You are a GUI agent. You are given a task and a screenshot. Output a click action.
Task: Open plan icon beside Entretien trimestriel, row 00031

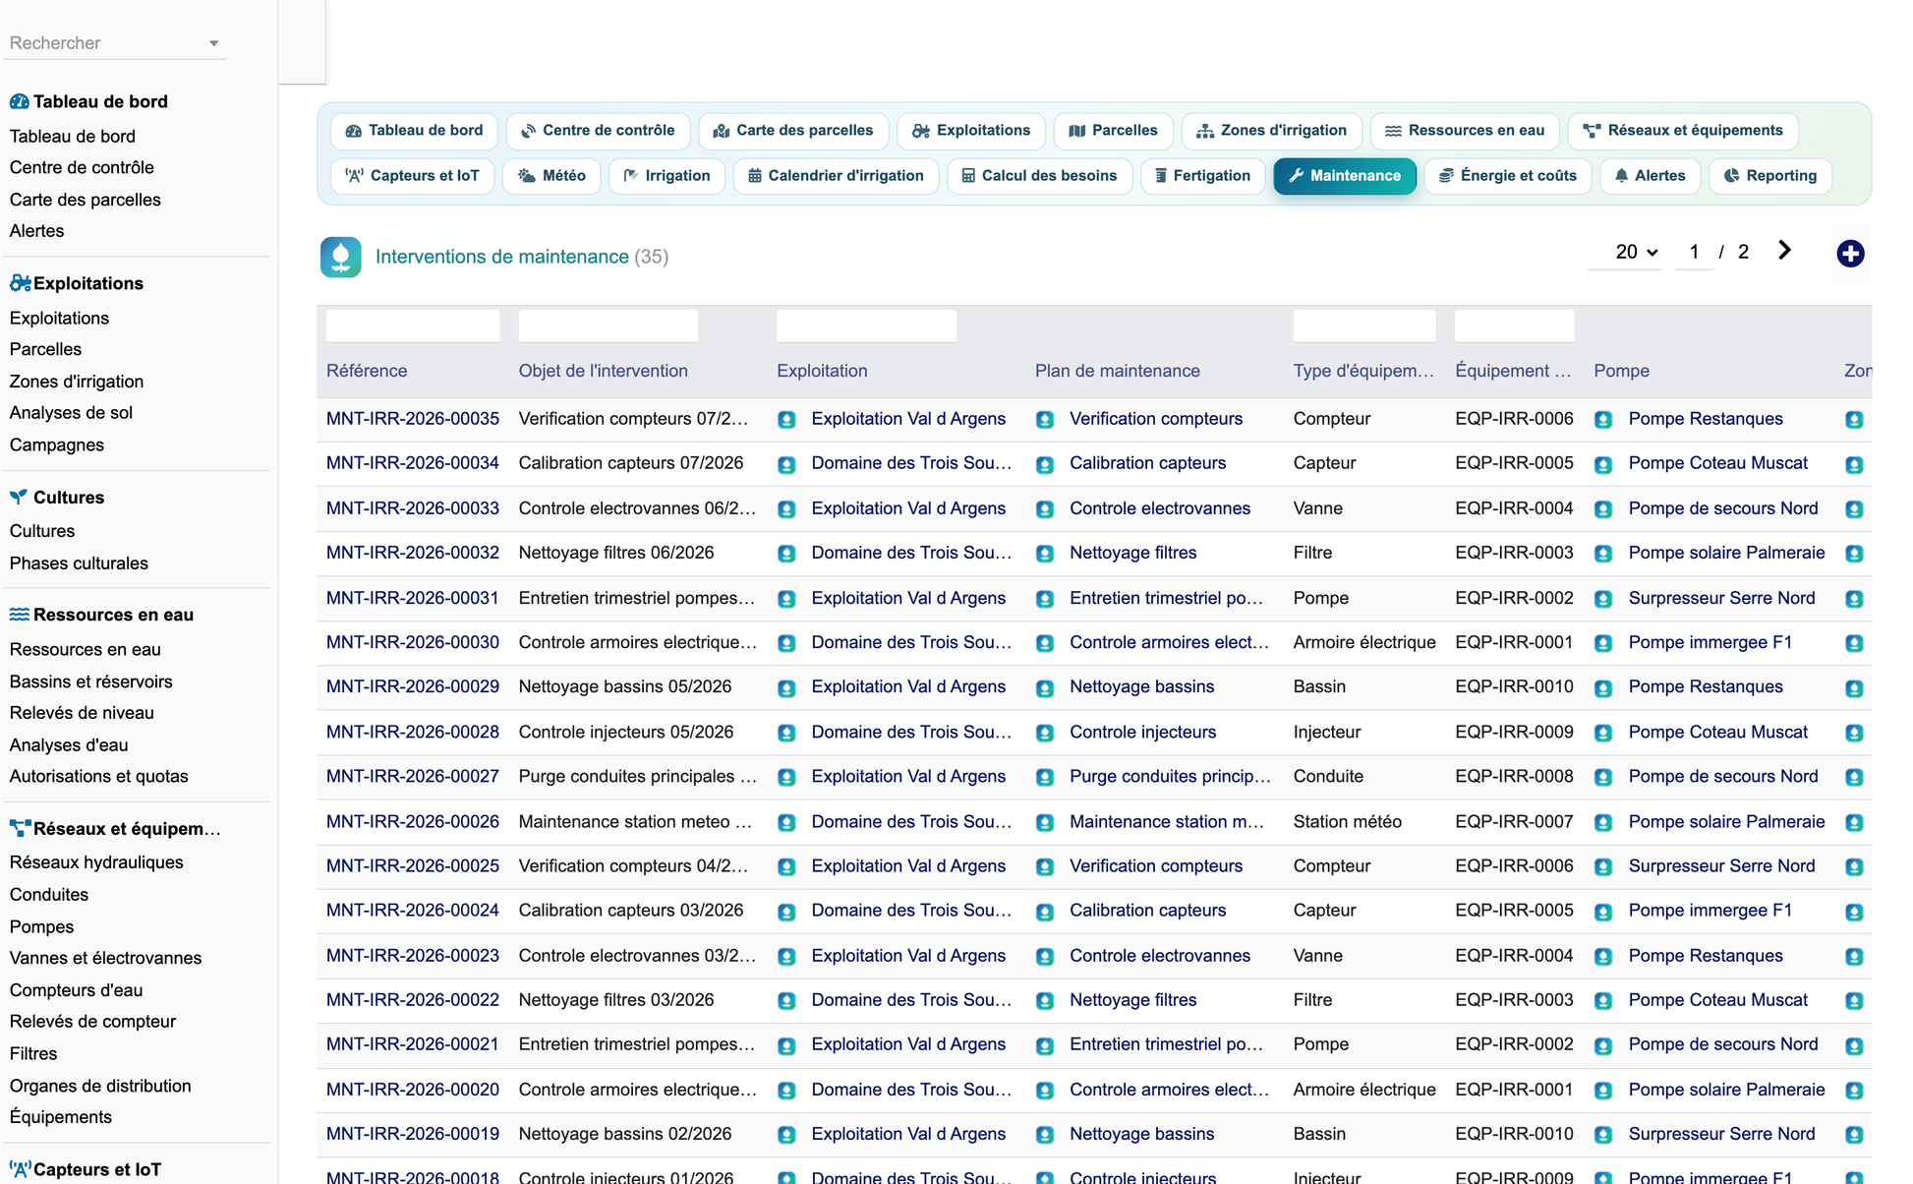(1045, 599)
